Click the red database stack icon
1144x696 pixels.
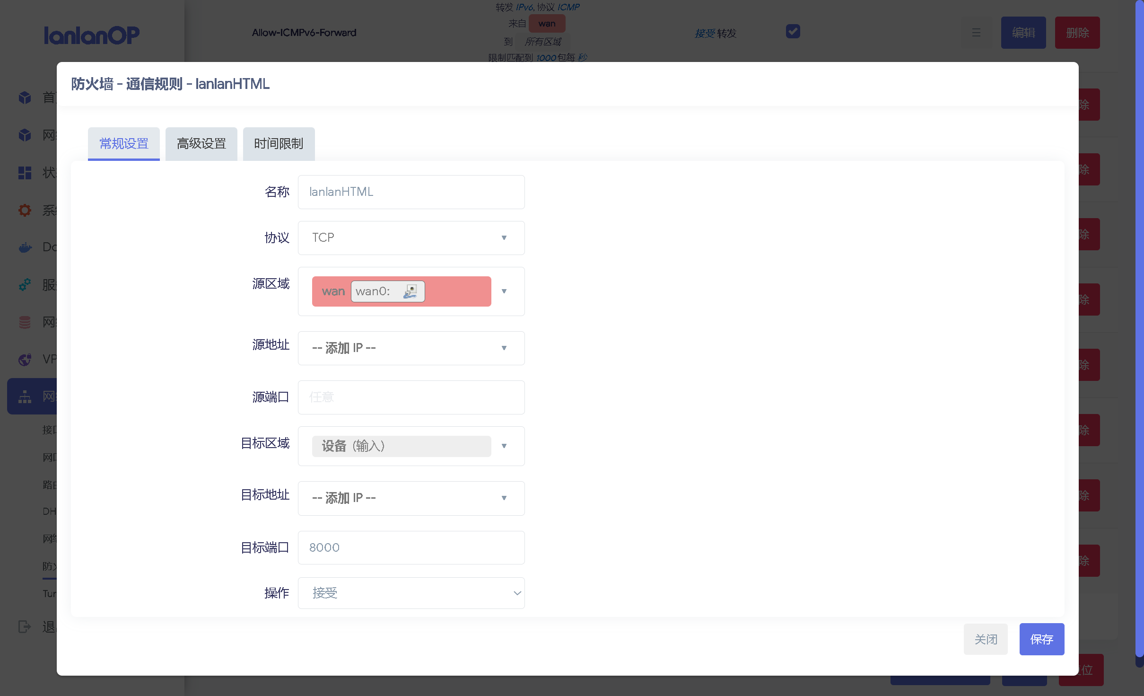25,322
